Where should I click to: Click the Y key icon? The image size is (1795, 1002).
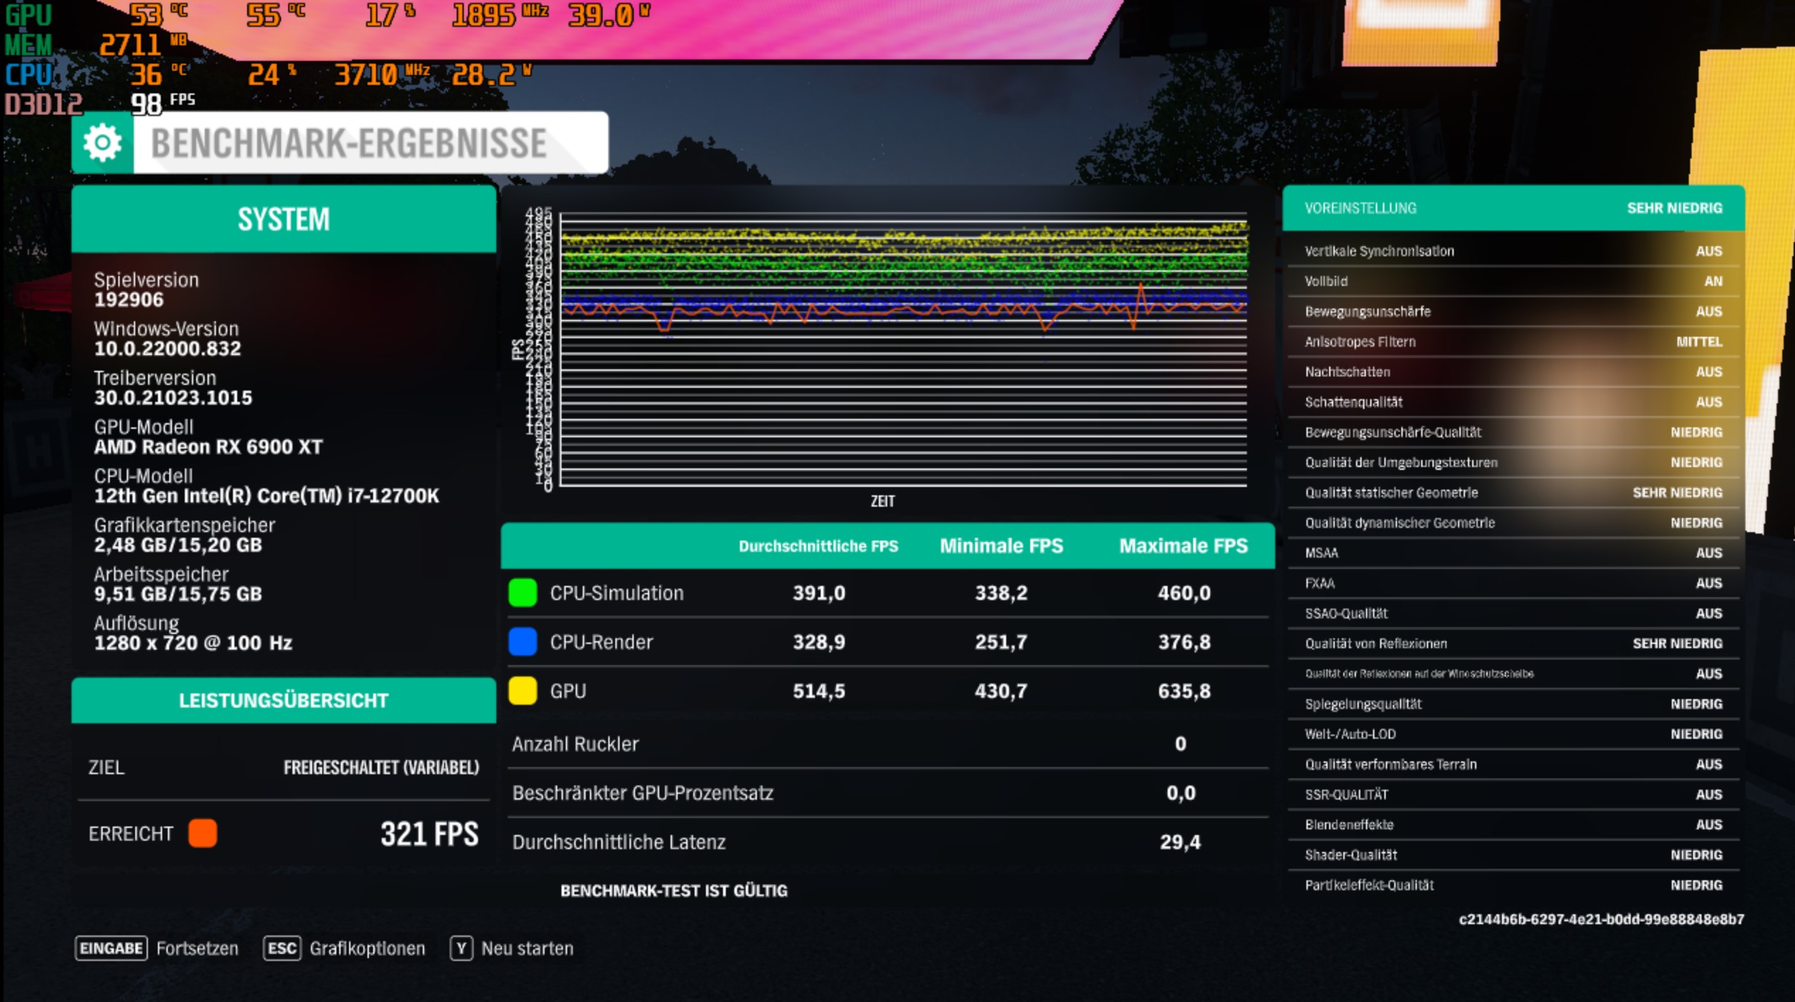[x=462, y=948]
